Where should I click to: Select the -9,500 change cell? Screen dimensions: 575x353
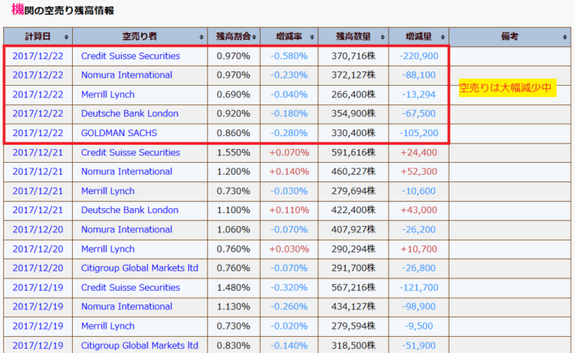tap(419, 325)
